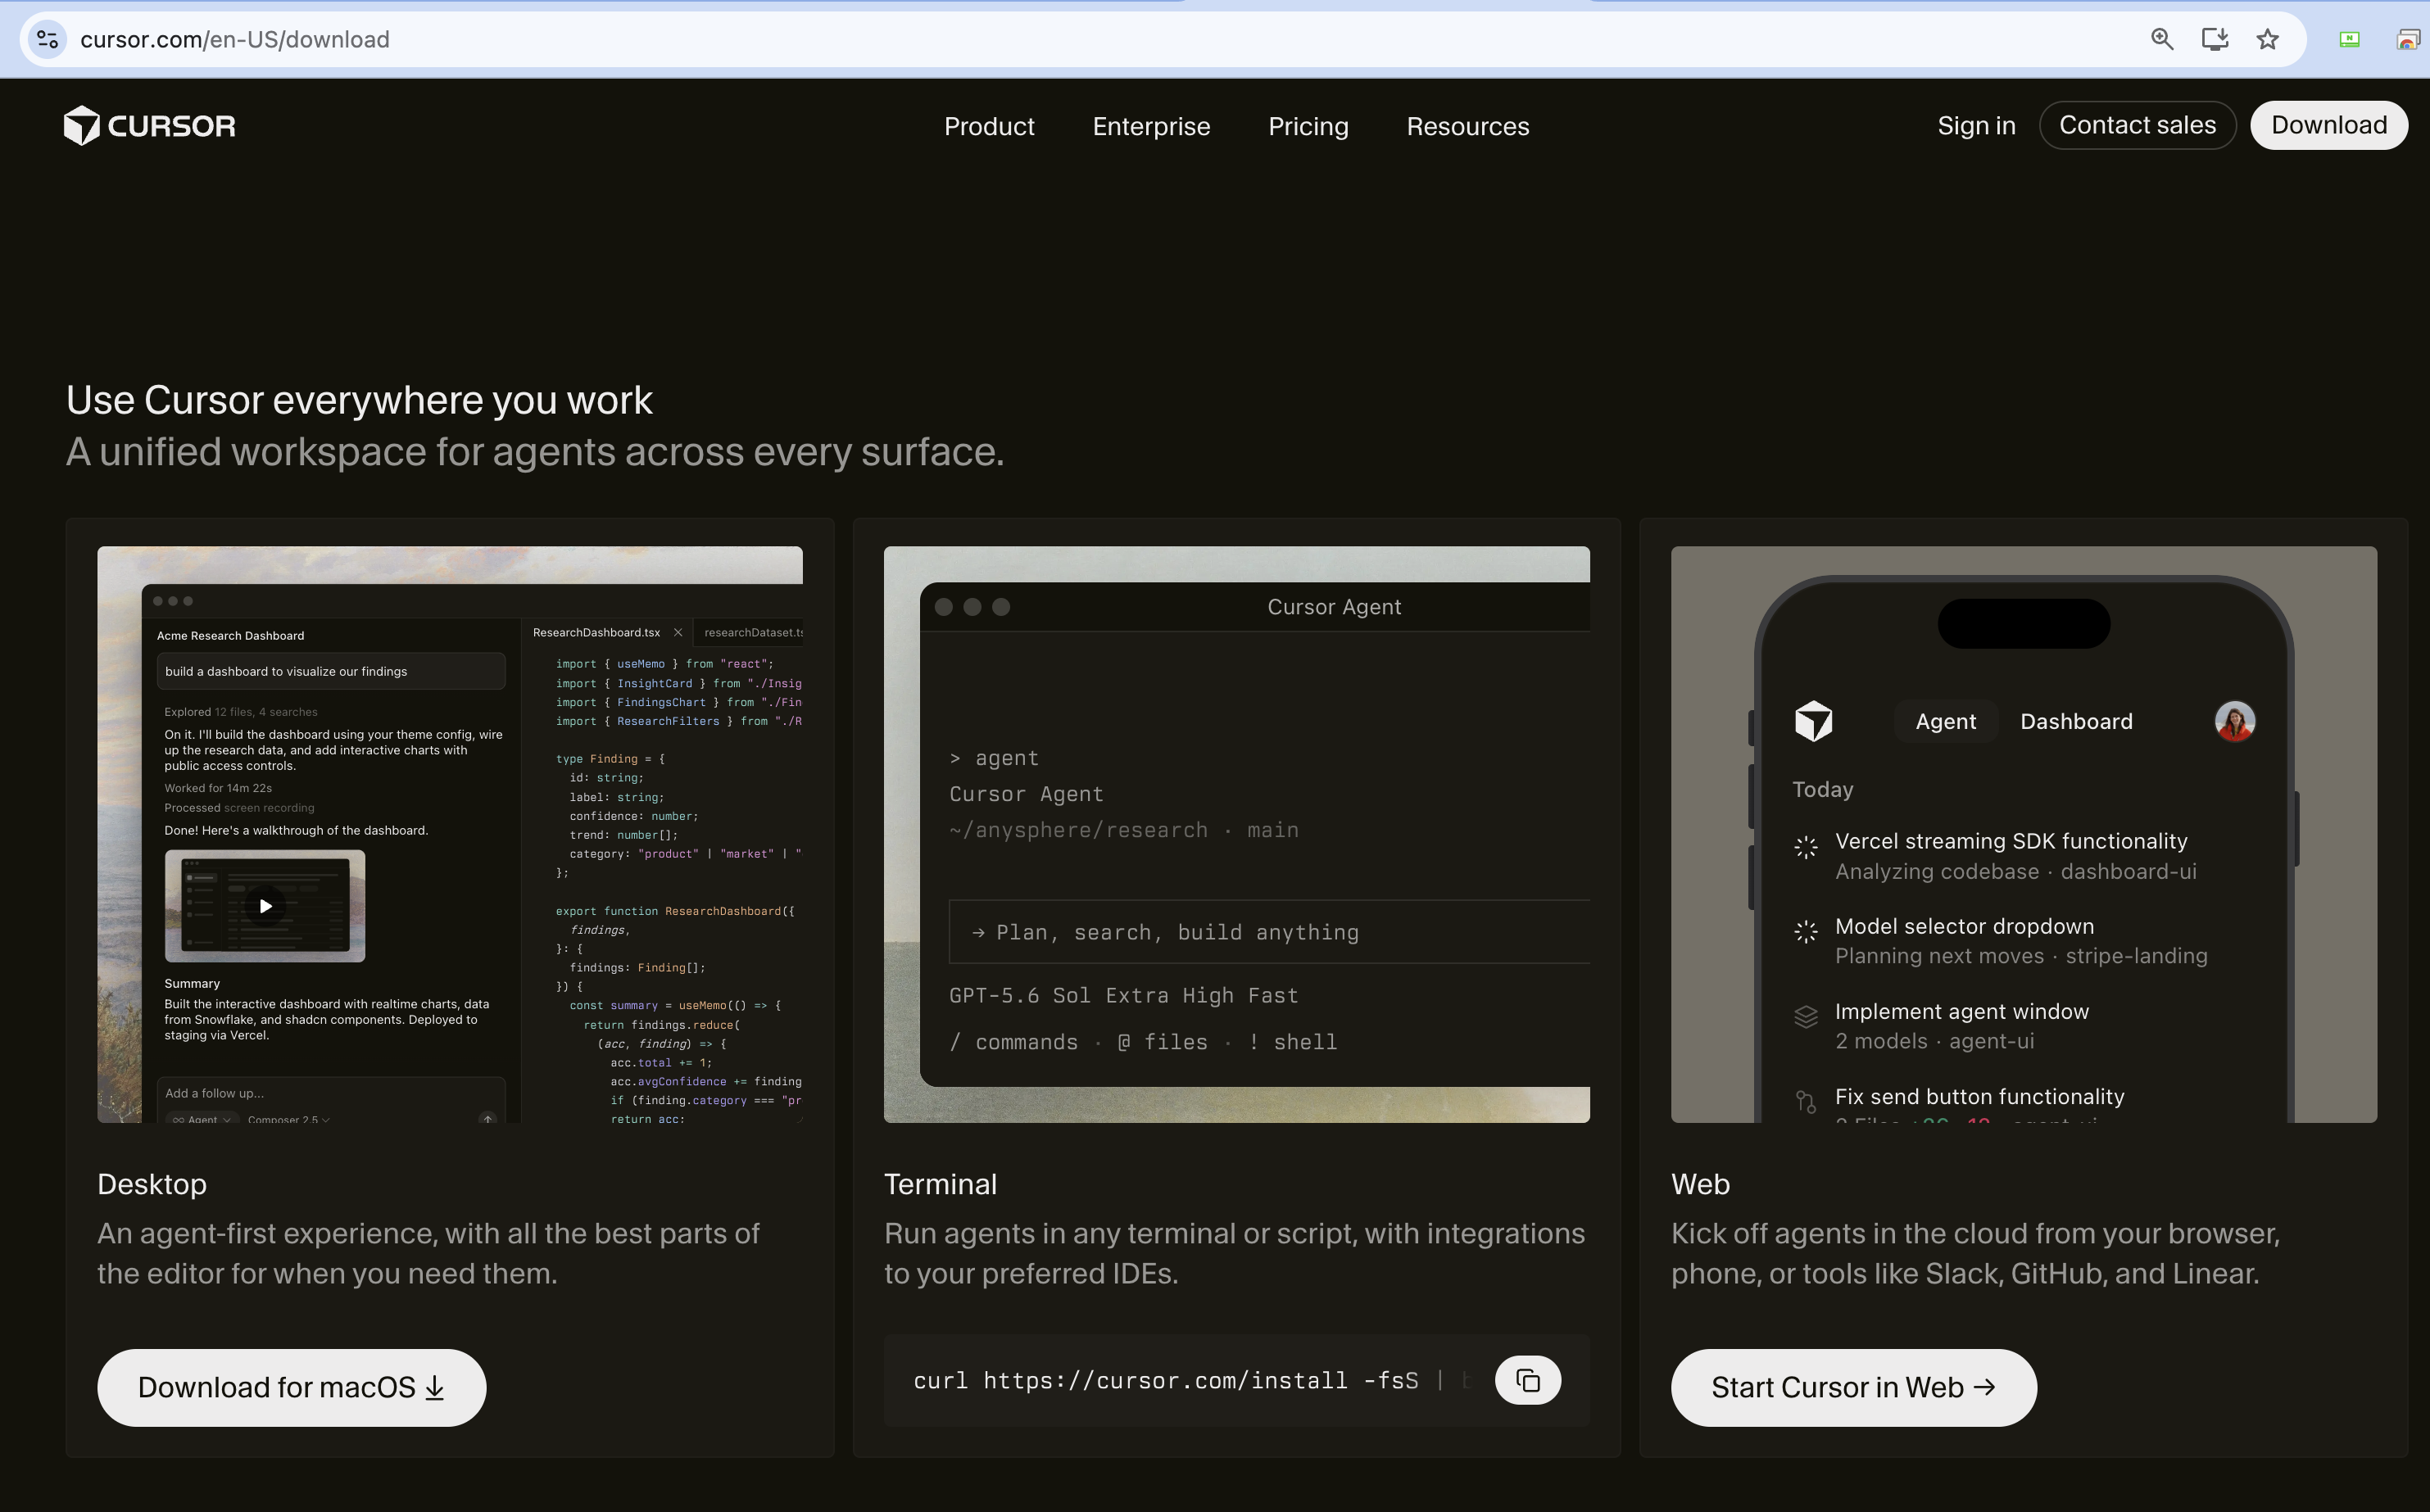Image resolution: width=2430 pixels, height=1512 pixels.
Task: Click the green browser extension icon
Action: [2349, 39]
